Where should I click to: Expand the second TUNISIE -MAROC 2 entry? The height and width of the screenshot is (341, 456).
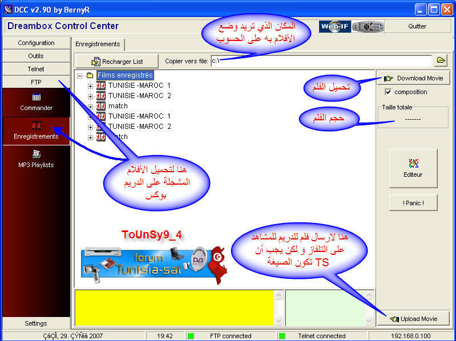(x=90, y=127)
